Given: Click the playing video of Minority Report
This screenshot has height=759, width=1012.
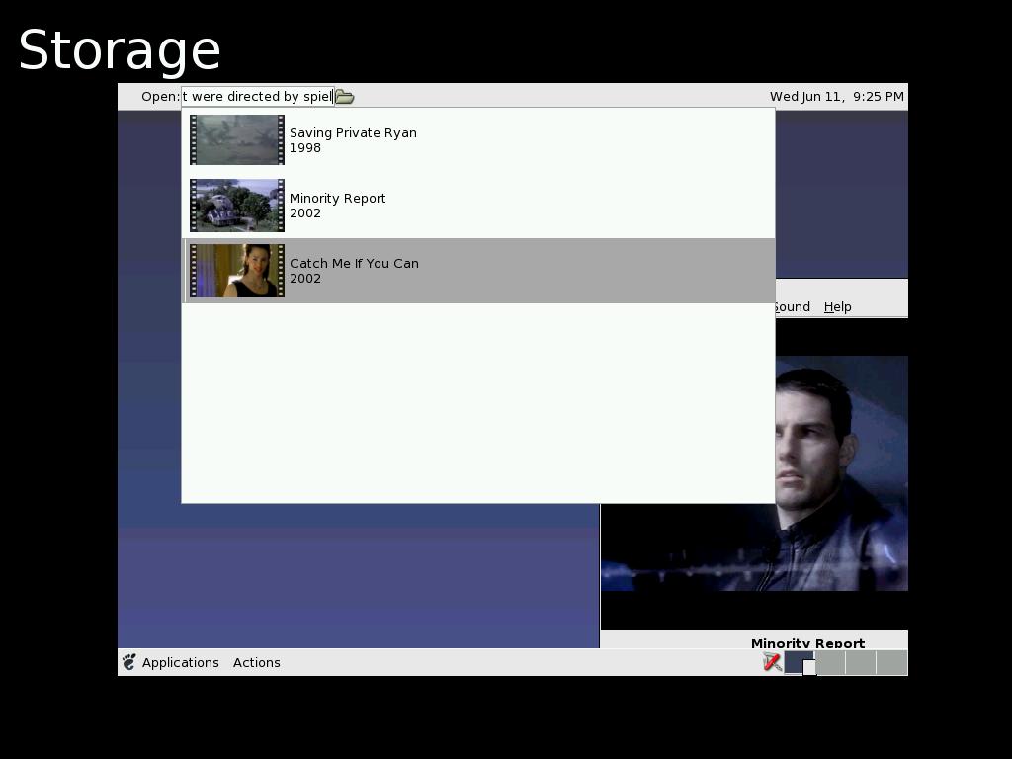Looking at the screenshot, I should (x=840, y=474).
